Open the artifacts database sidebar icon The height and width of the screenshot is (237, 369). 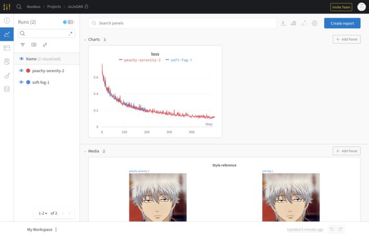(x=7, y=89)
